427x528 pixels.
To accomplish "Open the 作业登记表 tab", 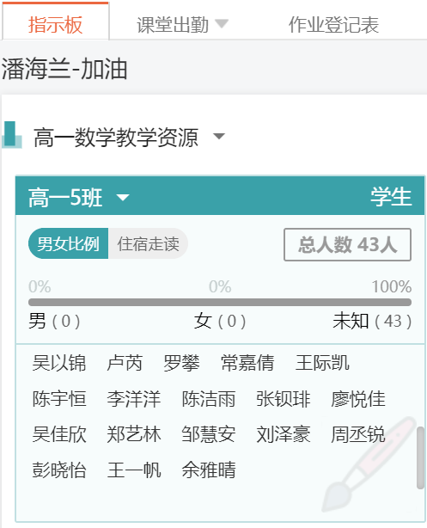I will point(333,25).
